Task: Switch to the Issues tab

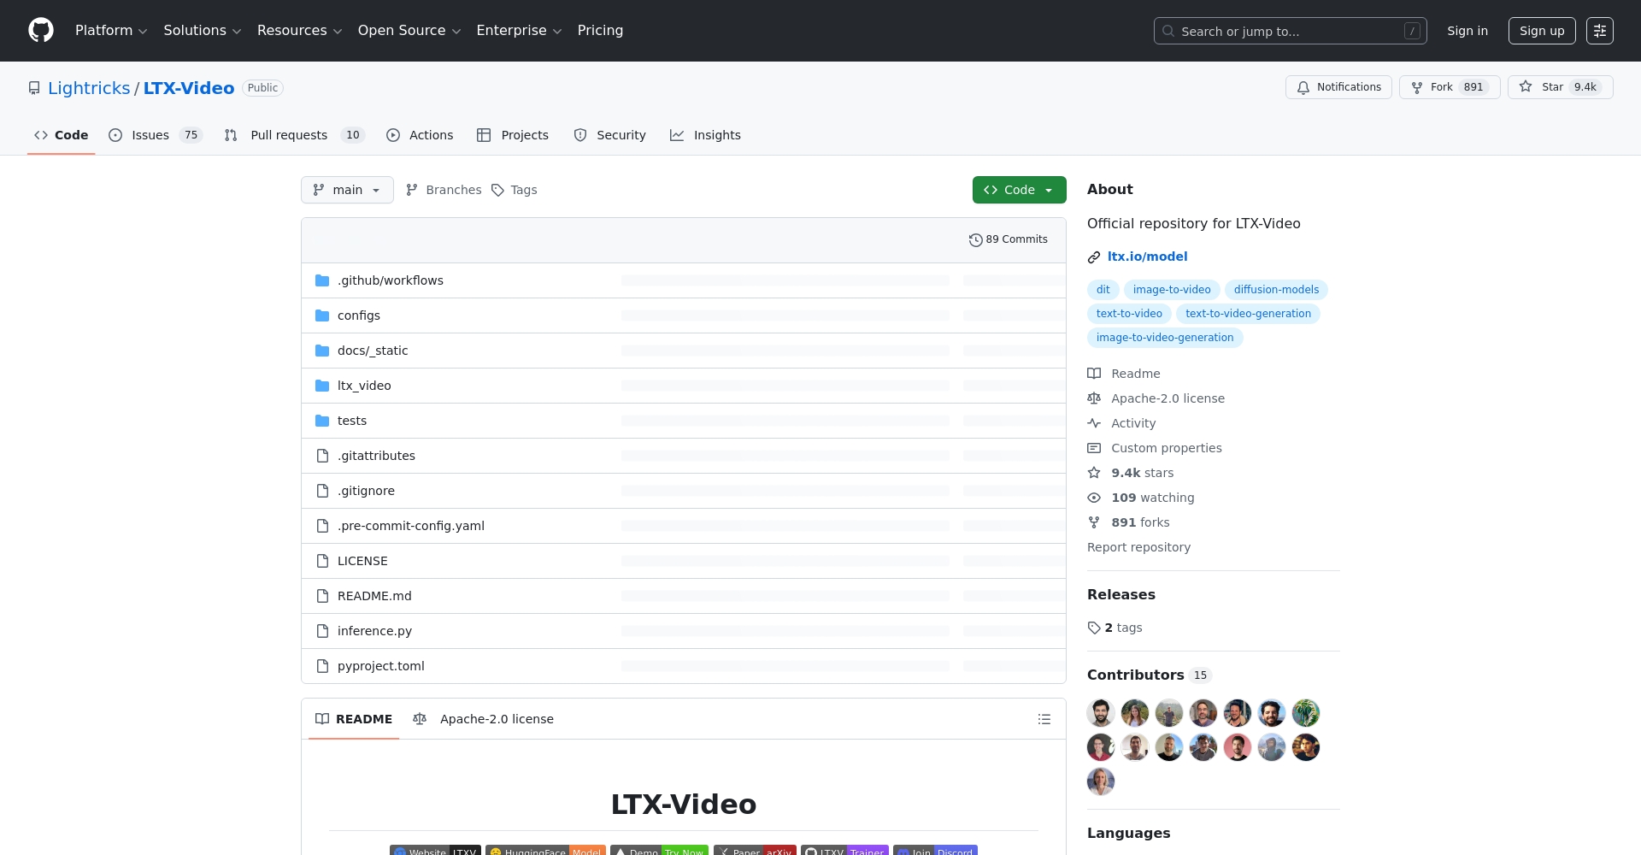Action: pos(152,135)
